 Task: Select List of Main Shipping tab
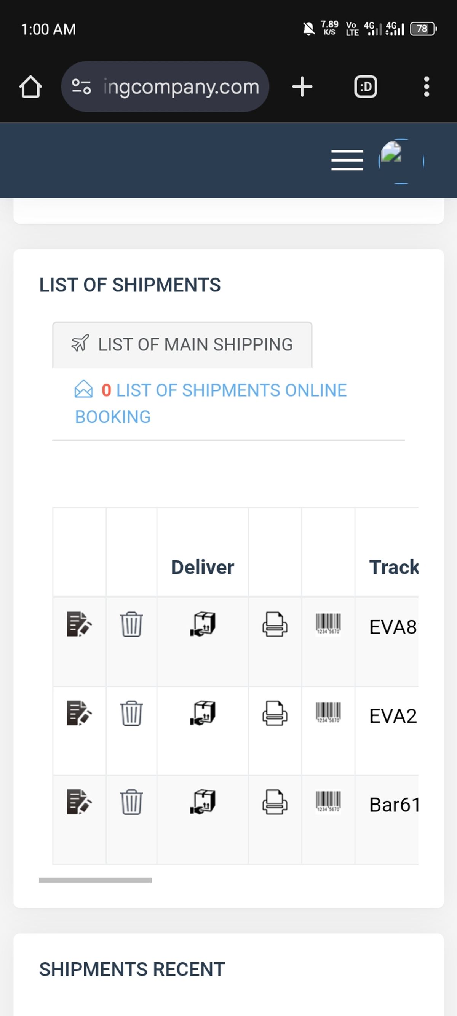182,345
